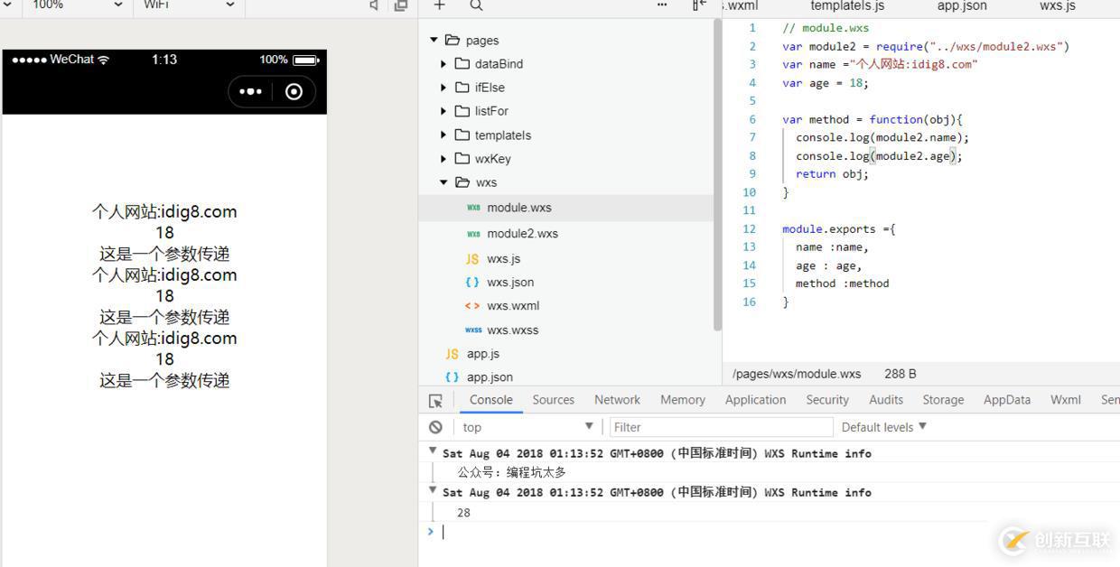Switch to the AppData tab
1120x567 pixels.
click(x=1007, y=400)
